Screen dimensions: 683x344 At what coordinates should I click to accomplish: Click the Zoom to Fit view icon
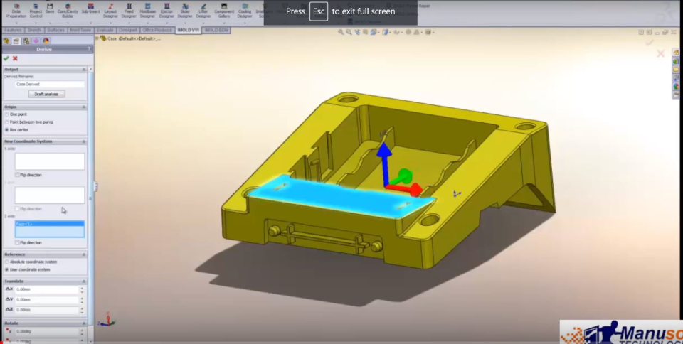[341, 32]
